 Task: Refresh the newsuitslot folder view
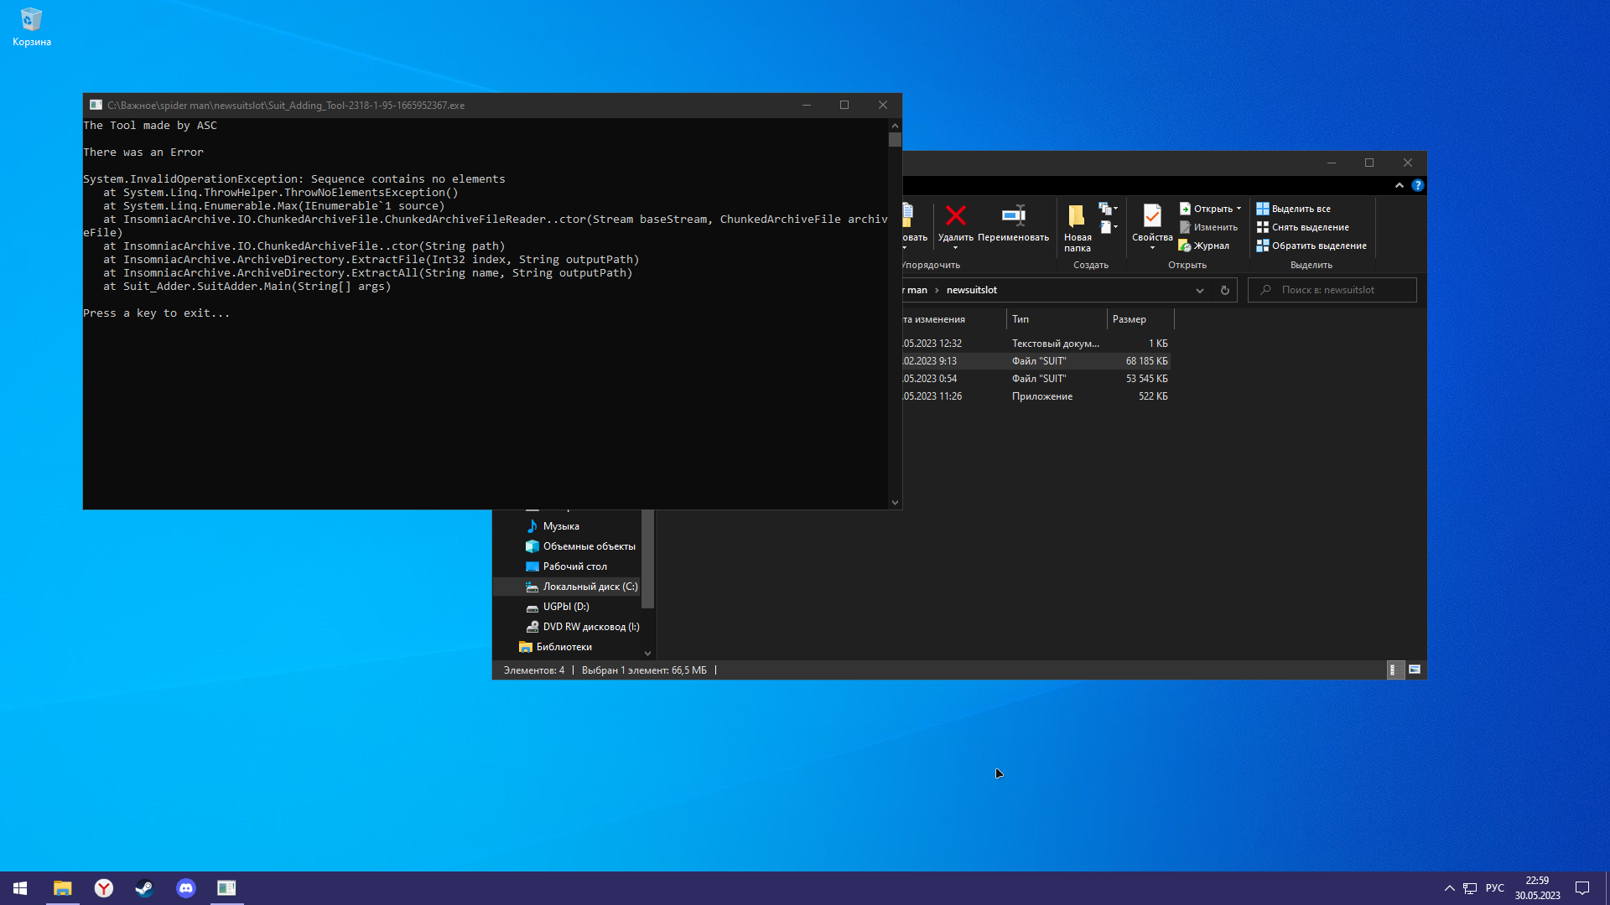pos(1225,290)
